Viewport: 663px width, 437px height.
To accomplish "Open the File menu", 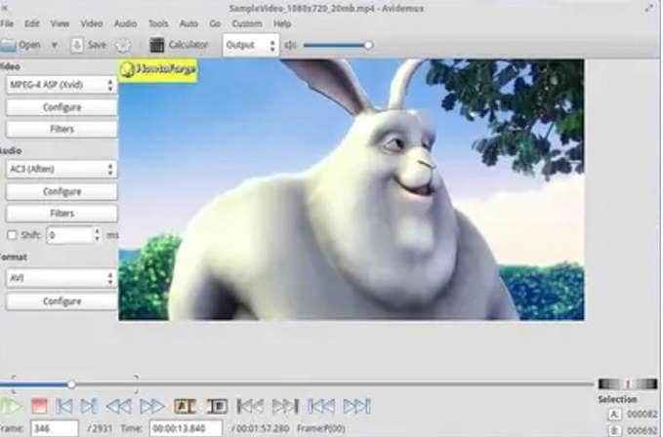I will tap(7, 23).
